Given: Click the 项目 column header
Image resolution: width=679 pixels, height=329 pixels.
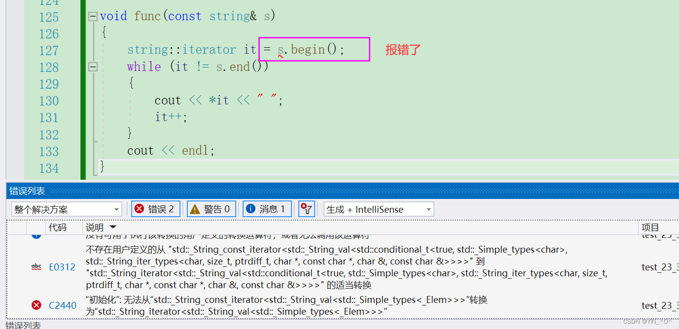Looking at the screenshot, I should 650,227.
